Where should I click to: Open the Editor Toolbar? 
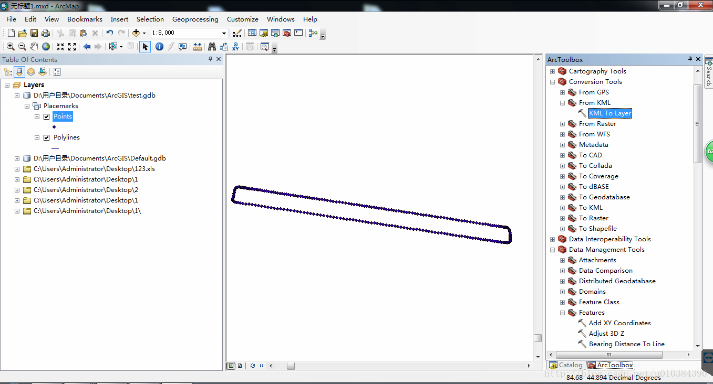(x=237, y=33)
